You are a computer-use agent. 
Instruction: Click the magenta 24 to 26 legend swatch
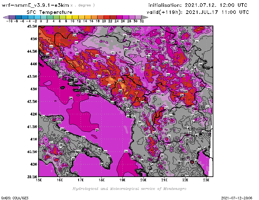(119, 17)
